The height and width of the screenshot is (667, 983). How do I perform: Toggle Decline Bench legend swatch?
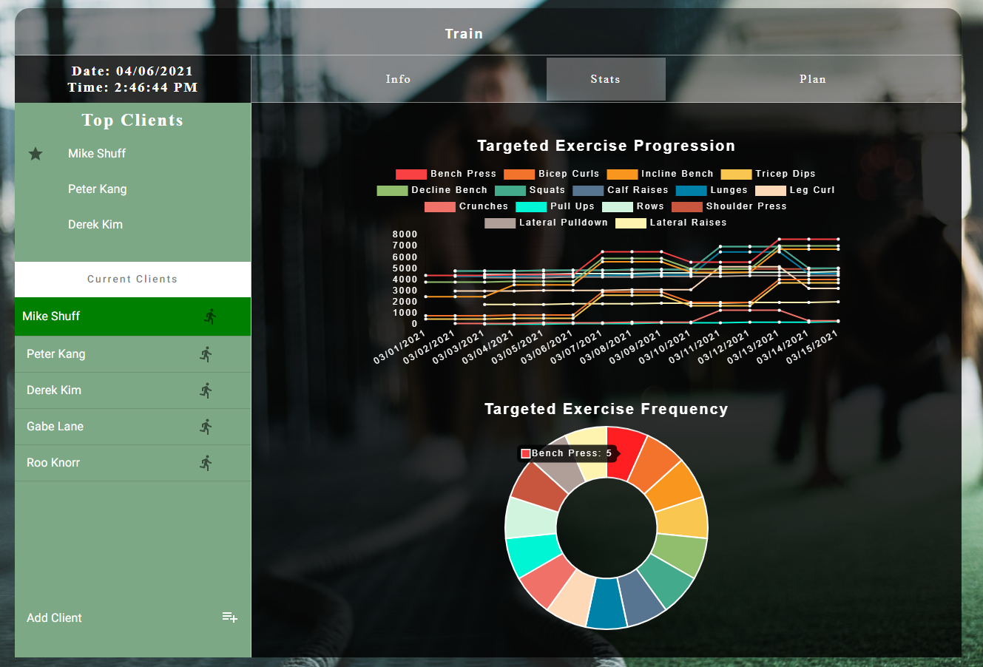(x=392, y=191)
